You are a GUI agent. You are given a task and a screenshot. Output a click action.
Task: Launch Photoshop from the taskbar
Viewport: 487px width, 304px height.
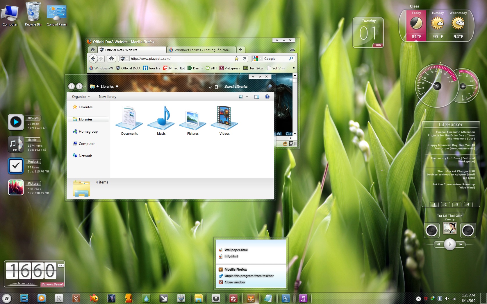pyautogui.click(x=286, y=298)
